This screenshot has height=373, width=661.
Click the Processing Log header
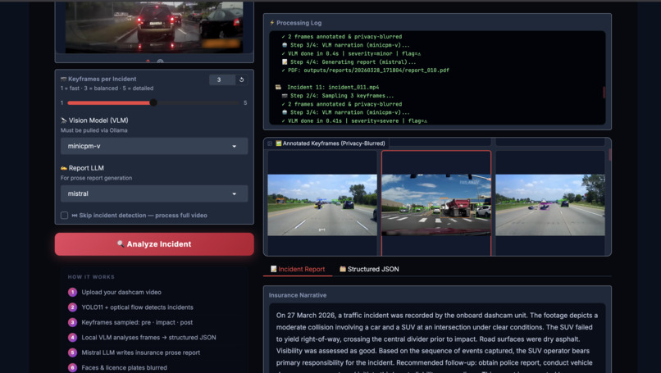[295, 23]
